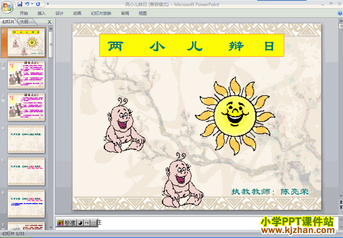Select slide 3 thumbnail
The height and width of the screenshot is (238, 343).
tap(26, 107)
